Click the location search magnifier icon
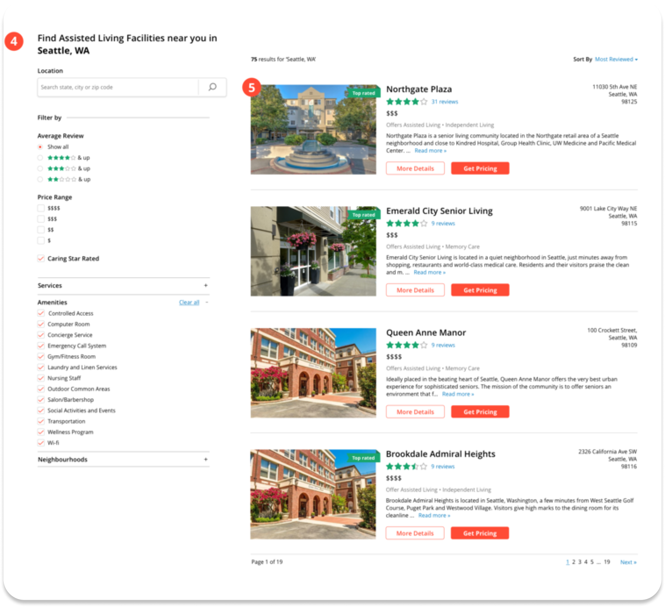The height and width of the screenshot is (607, 665). [212, 87]
